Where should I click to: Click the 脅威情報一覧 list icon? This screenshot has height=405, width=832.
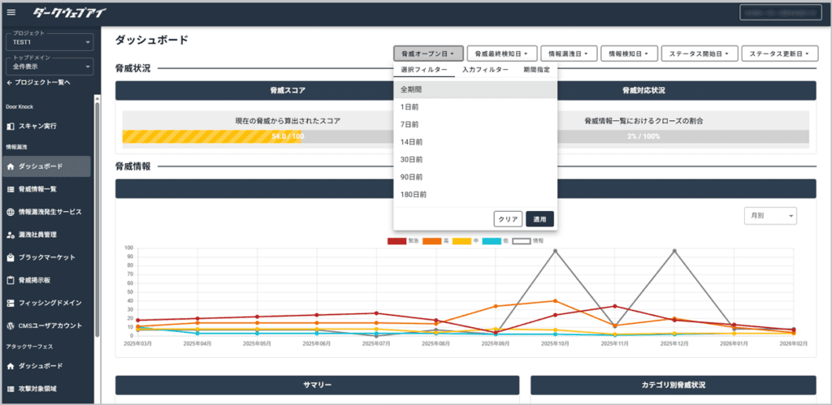(11, 189)
